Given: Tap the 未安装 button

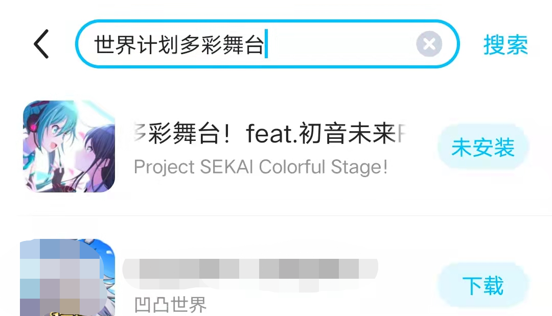Looking at the screenshot, I should [482, 149].
